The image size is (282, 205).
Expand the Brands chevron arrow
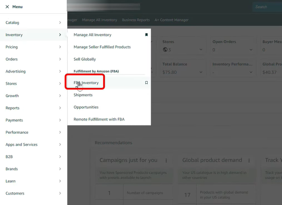click(x=60, y=169)
